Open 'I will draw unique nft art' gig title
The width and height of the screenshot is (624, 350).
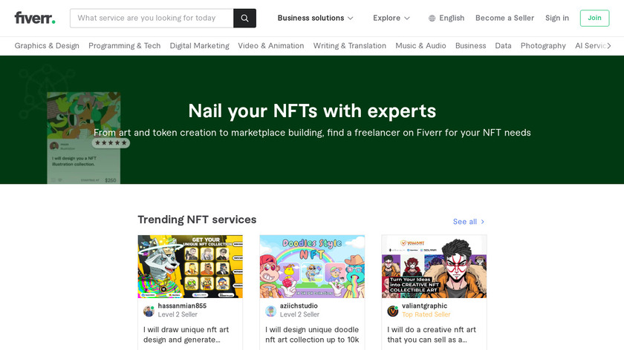(186, 334)
